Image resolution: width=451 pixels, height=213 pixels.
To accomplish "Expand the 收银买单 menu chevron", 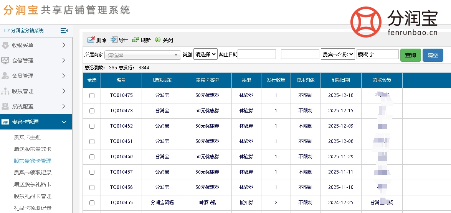I will coord(64,45).
